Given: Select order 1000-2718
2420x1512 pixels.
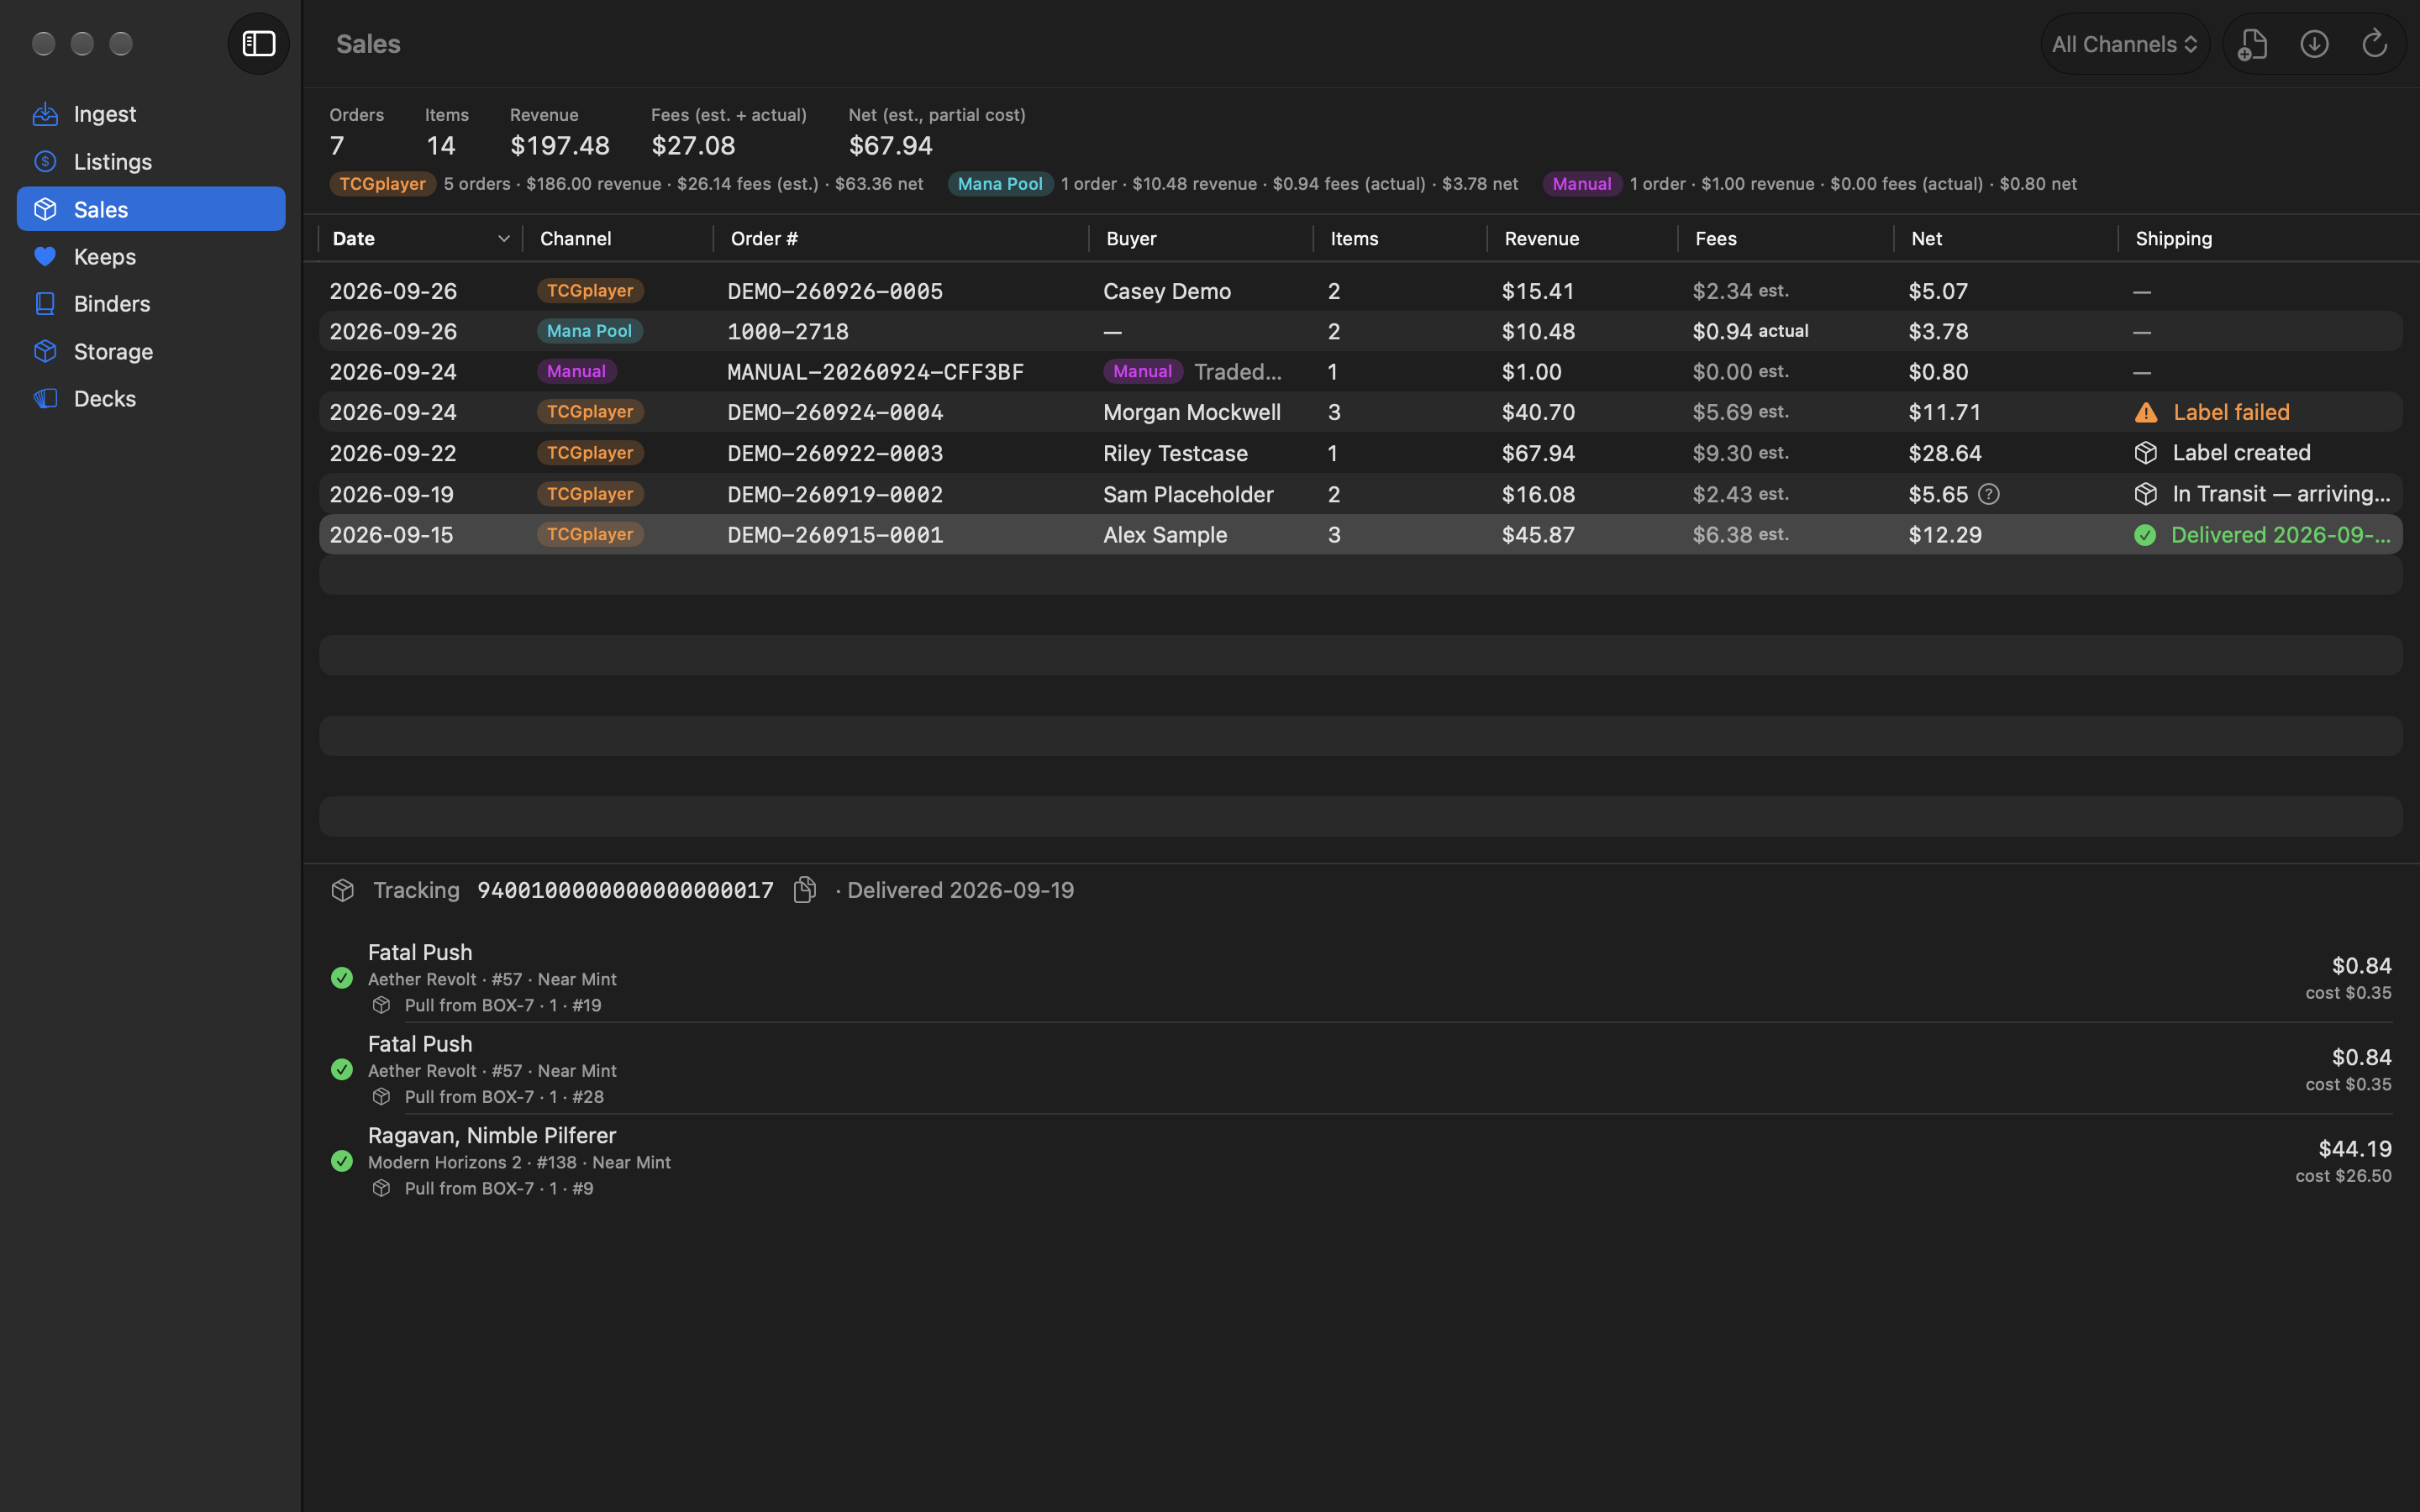Looking at the screenshot, I should click(x=1360, y=331).
